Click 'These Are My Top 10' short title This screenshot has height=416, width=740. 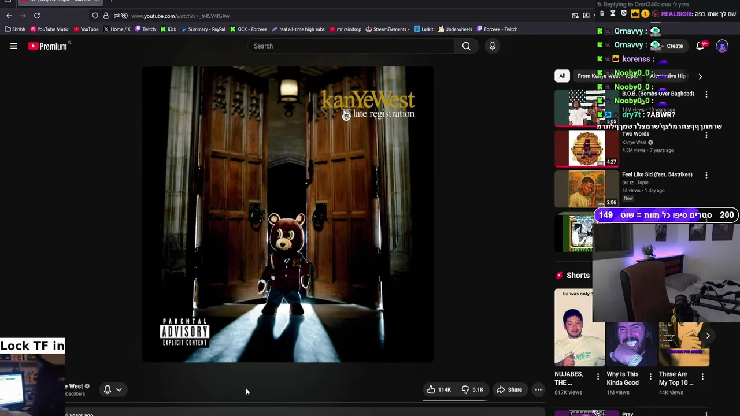pyautogui.click(x=676, y=378)
